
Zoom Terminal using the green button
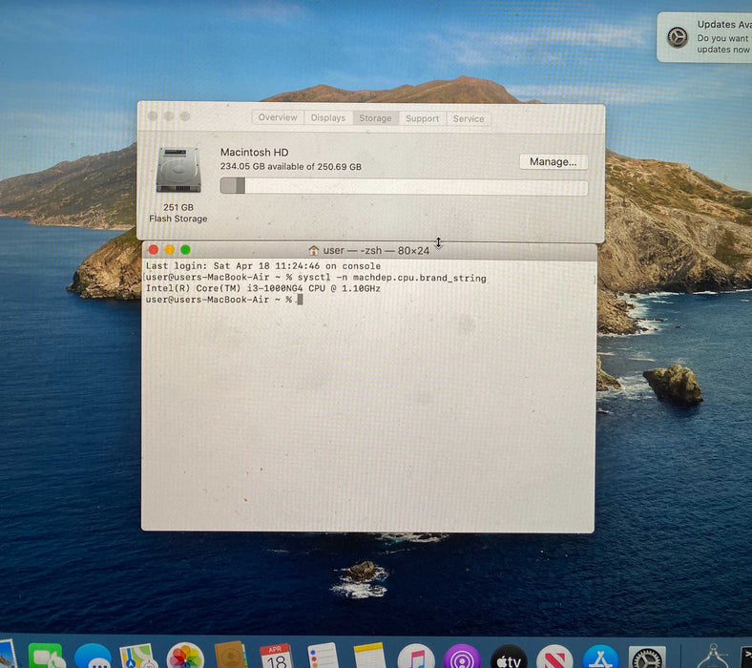[185, 250]
